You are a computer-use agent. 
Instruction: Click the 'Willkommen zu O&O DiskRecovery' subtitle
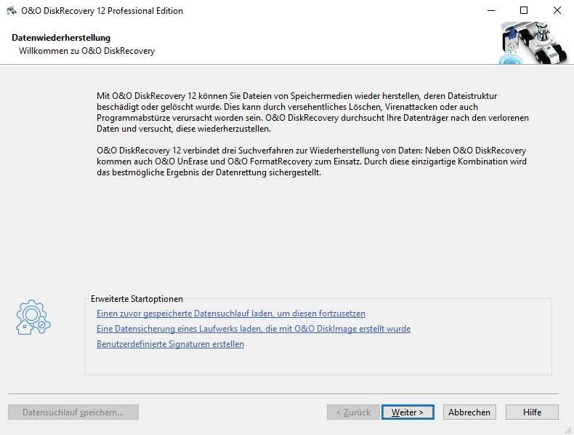pos(86,51)
